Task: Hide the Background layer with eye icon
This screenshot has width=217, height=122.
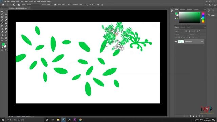Action: 176,41
